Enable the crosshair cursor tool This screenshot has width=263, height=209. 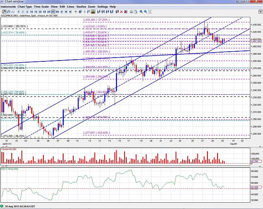(76, 12)
